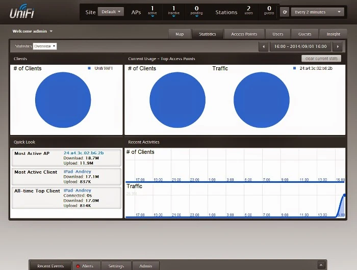Click the 16:00 - 2014/09/01 date range

tap(300, 47)
